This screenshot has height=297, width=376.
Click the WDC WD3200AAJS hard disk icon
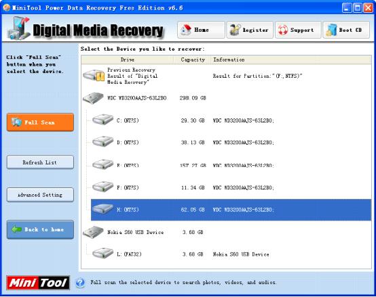pyautogui.click(x=93, y=98)
